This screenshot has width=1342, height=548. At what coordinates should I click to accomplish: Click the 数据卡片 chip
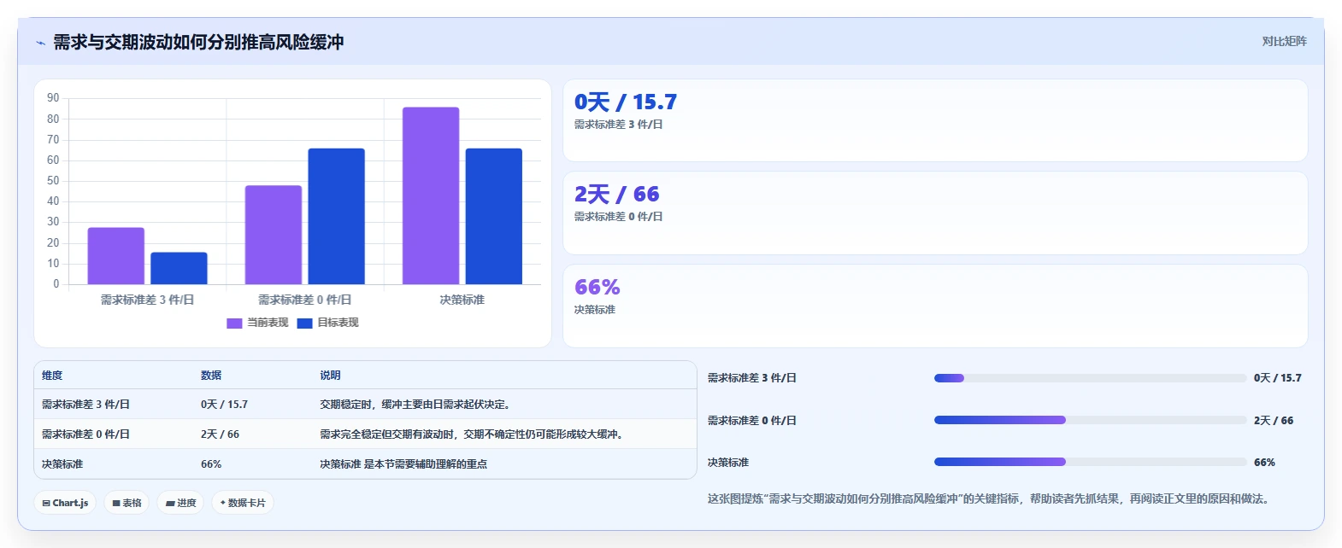(x=243, y=503)
